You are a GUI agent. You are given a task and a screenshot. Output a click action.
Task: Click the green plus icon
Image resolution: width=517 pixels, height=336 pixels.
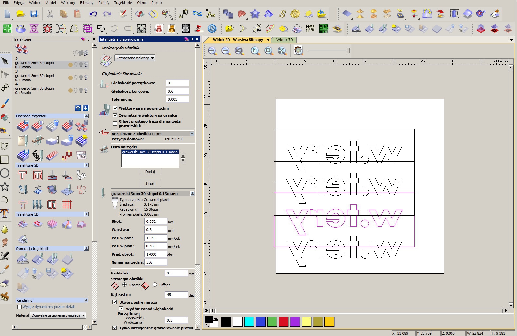click(7, 28)
